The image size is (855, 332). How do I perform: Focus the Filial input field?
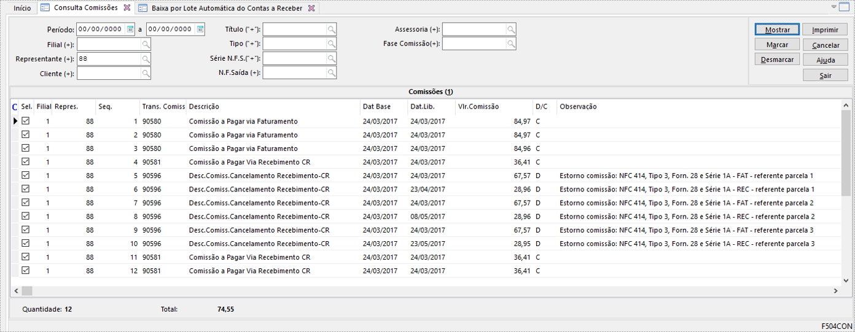[109, 44]
